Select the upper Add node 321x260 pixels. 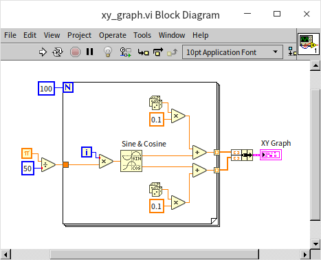point(199,152)
